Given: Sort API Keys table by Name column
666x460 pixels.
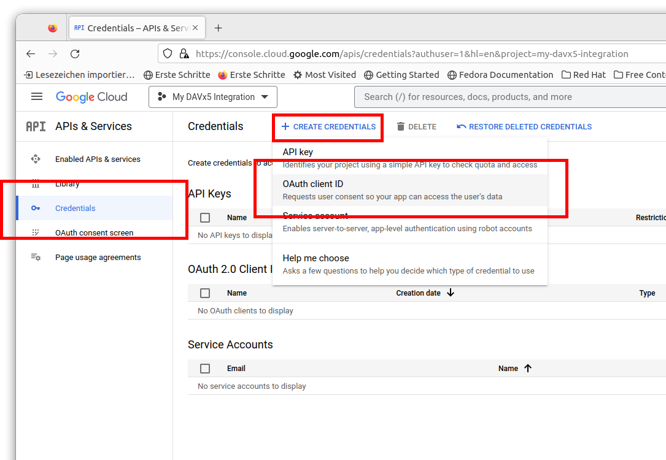Looking at the screenshot, I should (236, 218).
